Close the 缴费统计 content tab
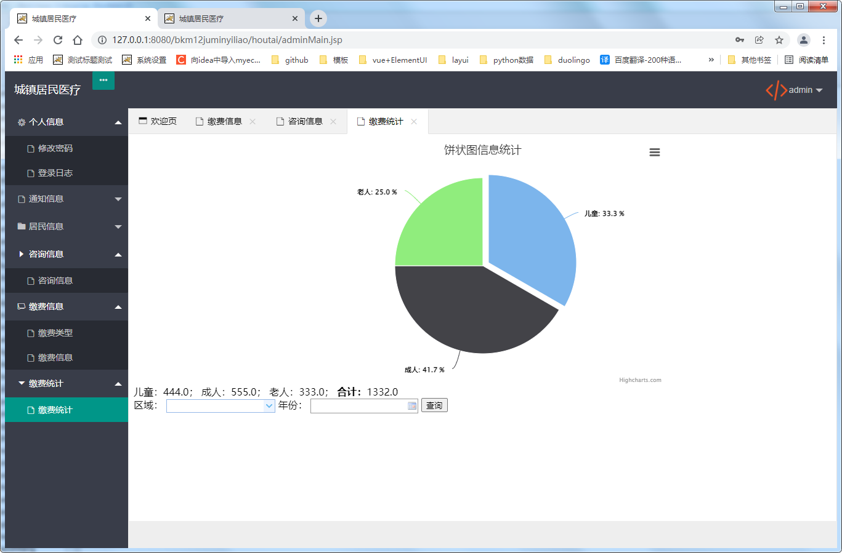The height and width of the screenshot is (553, 842). (x=414, y=122)
